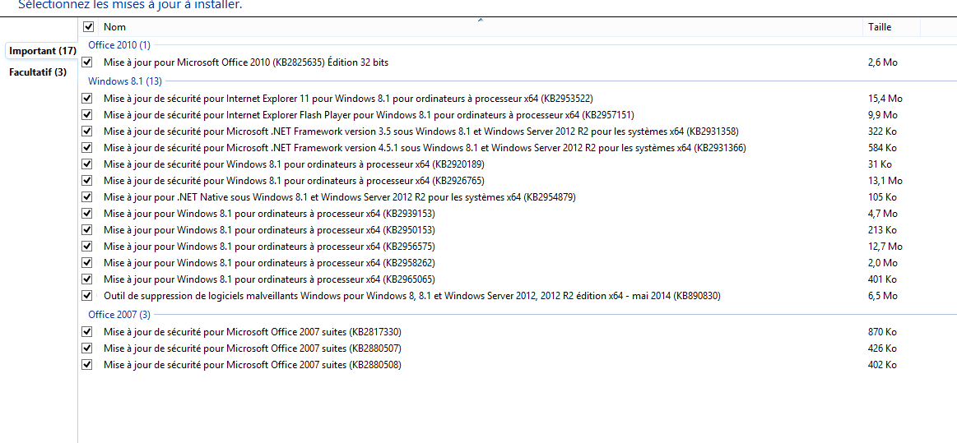Click the 6,5 Mo size value

[x=883, y=296]
